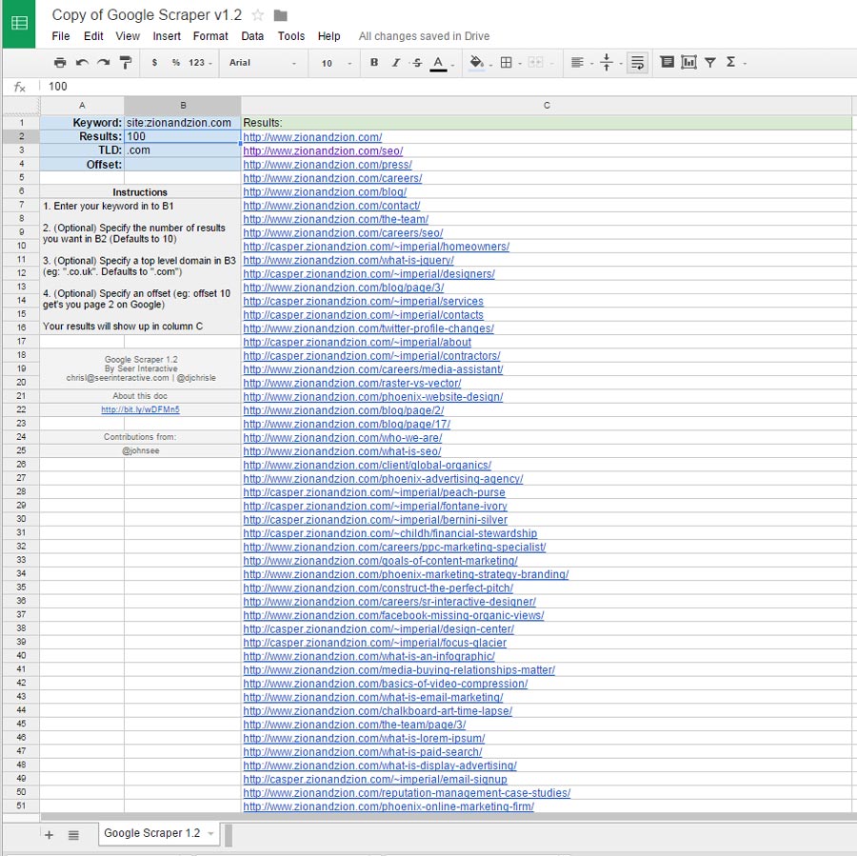
Task: Open the Format menu
Action: (x=210, y=36)
